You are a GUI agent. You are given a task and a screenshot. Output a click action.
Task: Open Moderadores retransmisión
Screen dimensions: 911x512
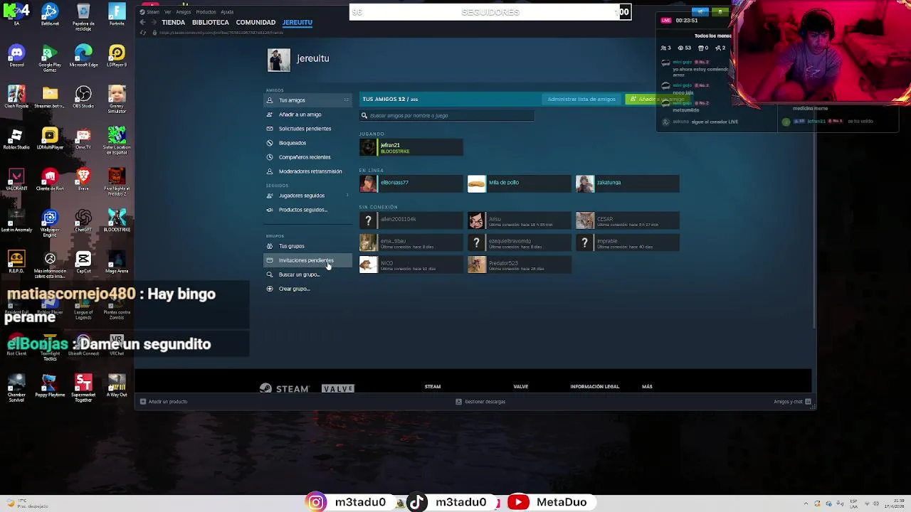coord(307,171)
